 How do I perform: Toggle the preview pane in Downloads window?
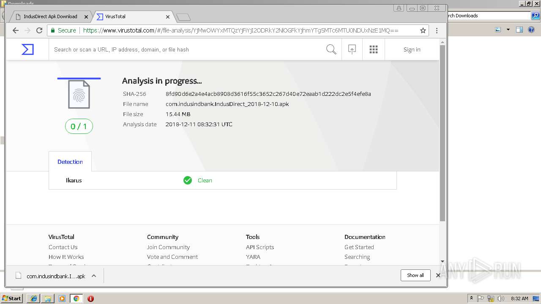coord(519,30)
